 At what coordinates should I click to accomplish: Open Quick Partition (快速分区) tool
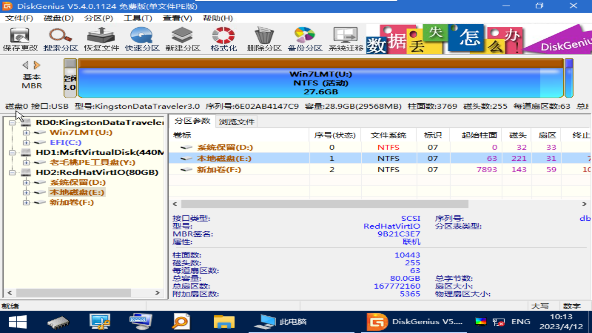tap(142, 39)
